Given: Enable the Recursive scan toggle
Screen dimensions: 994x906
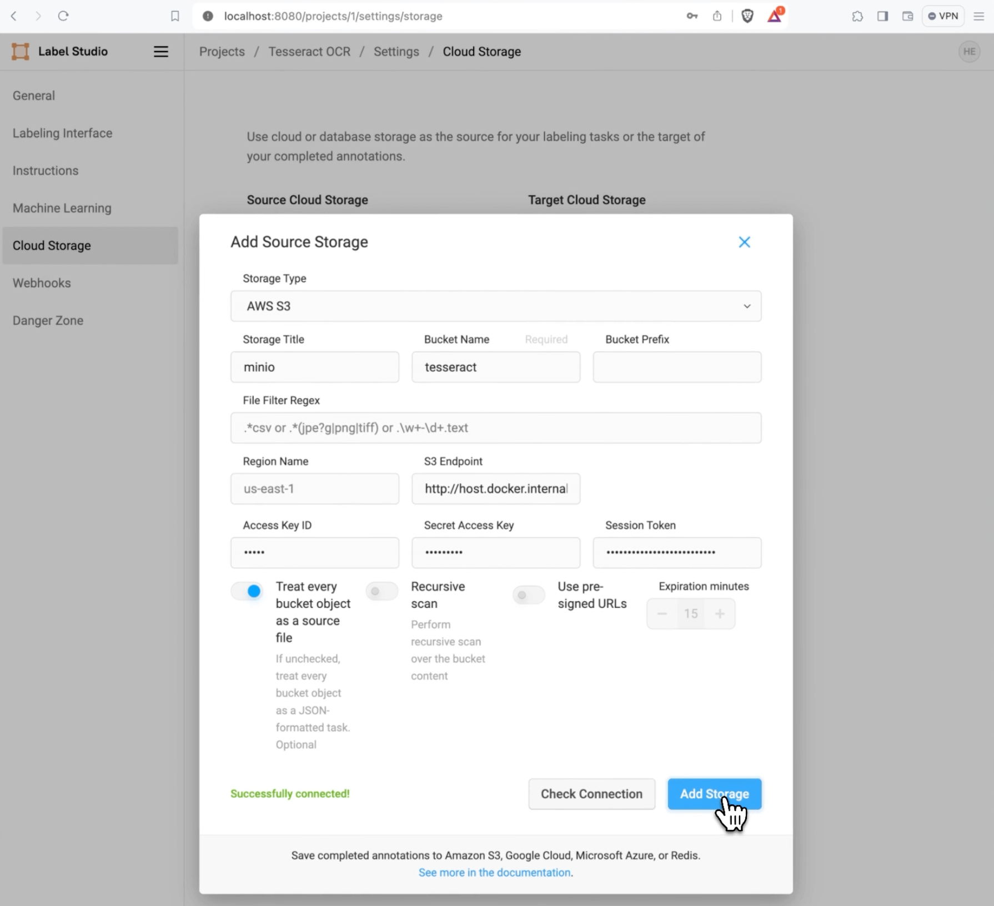Looking at the screenshot, I should coord(382,591).
